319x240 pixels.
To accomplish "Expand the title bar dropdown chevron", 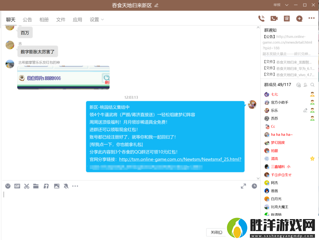I will pos(287,5).
